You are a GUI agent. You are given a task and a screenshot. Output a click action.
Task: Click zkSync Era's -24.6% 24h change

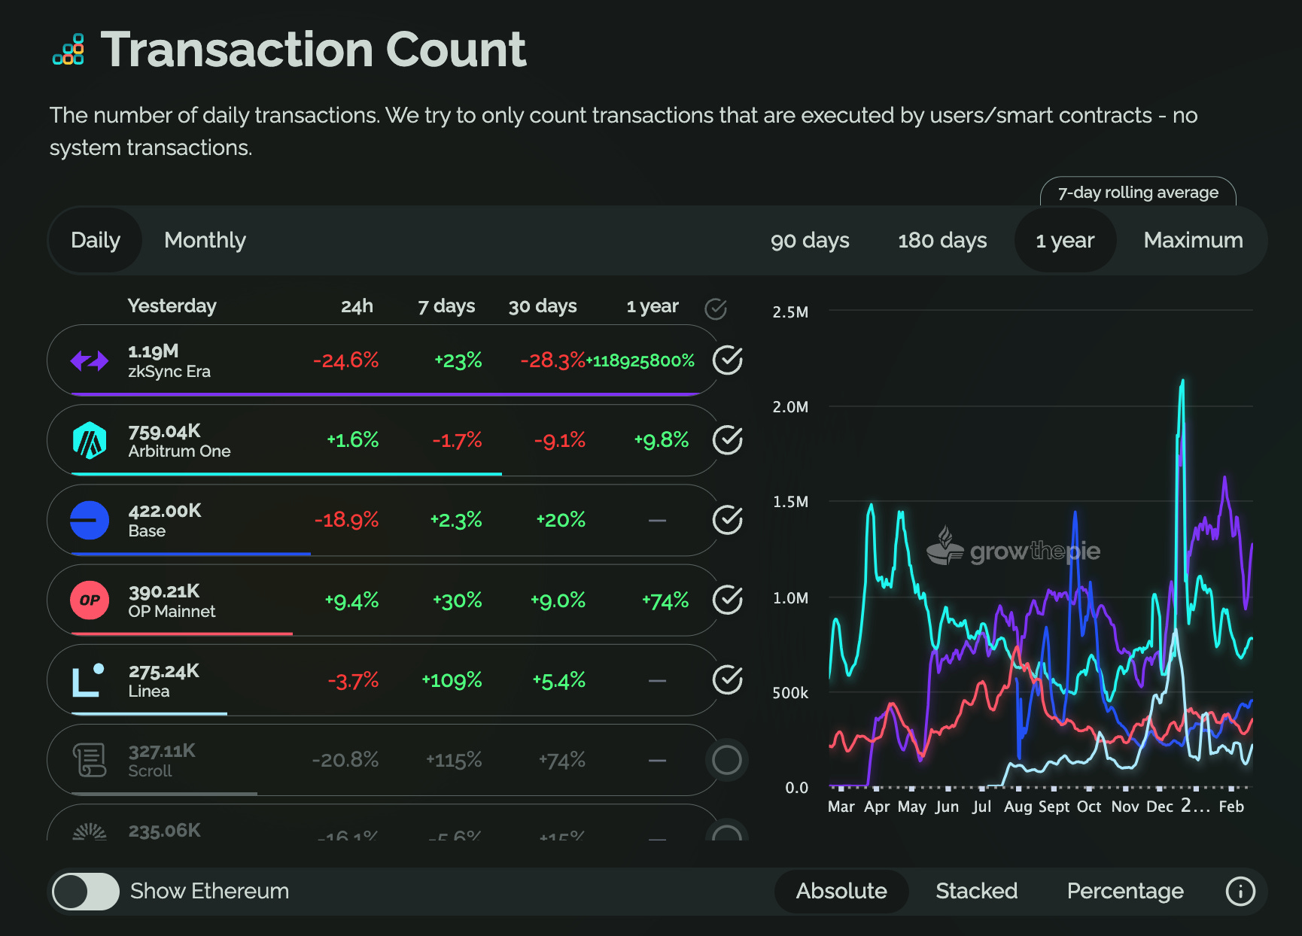click(345, 360)
